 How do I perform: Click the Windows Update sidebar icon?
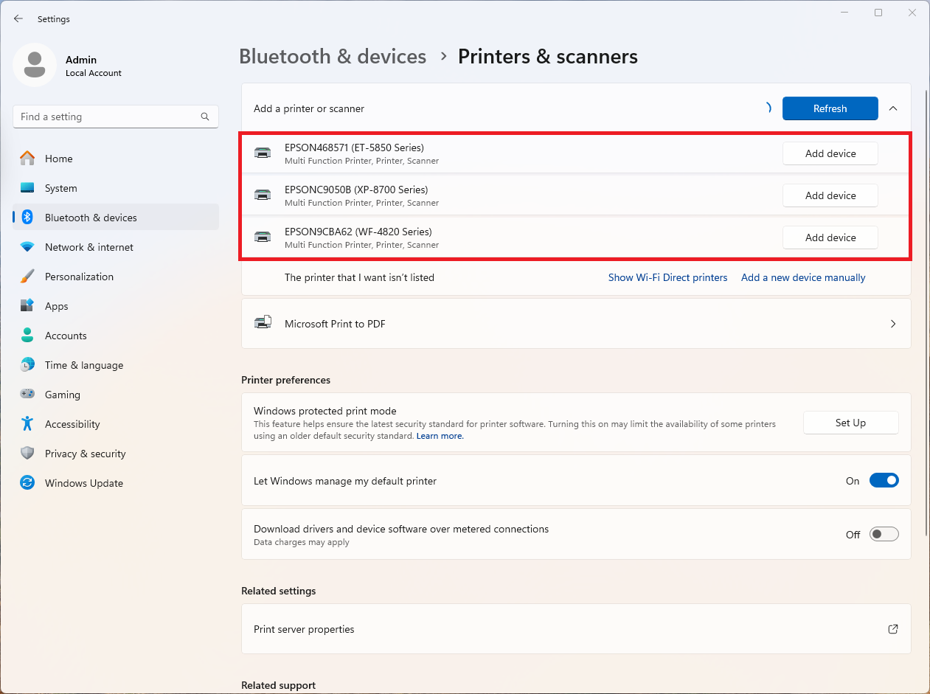point(27,483)
